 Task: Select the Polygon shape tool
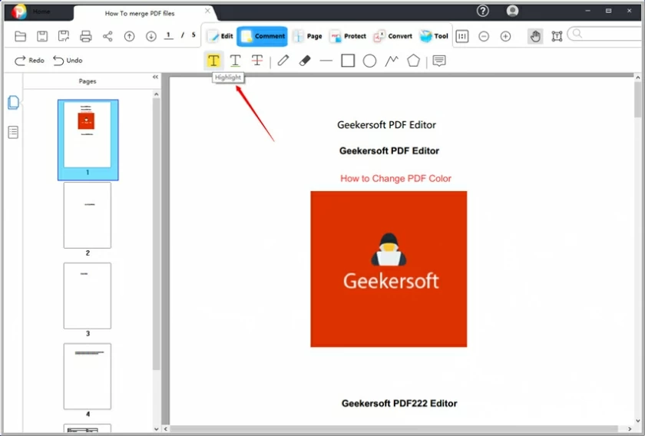413,61
